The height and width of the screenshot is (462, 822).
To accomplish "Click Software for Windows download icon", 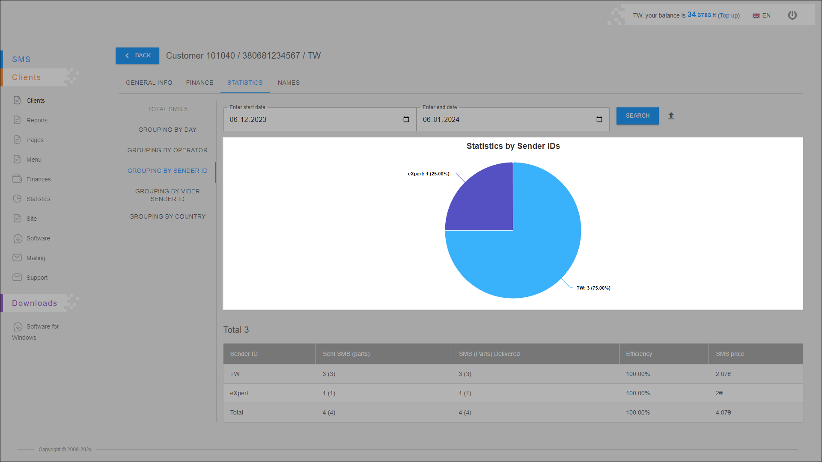I will 18,327.
